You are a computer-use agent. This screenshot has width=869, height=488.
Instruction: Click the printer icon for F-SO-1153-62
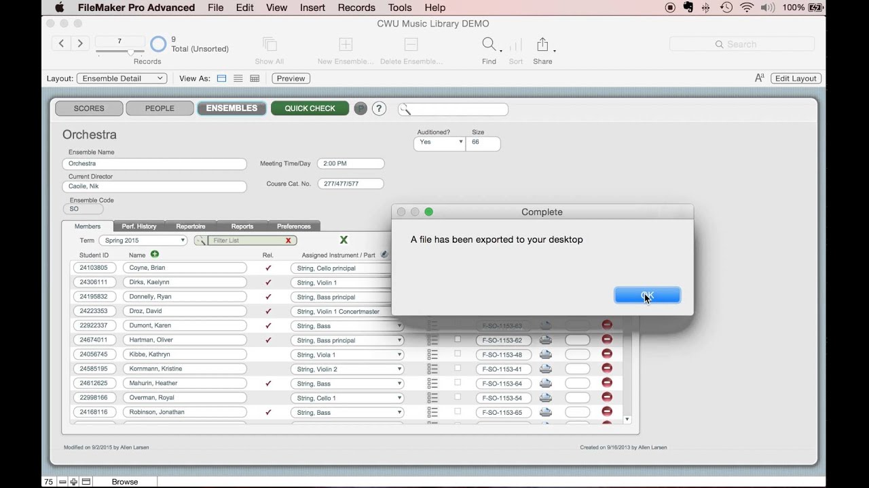(x=545, y=340)
